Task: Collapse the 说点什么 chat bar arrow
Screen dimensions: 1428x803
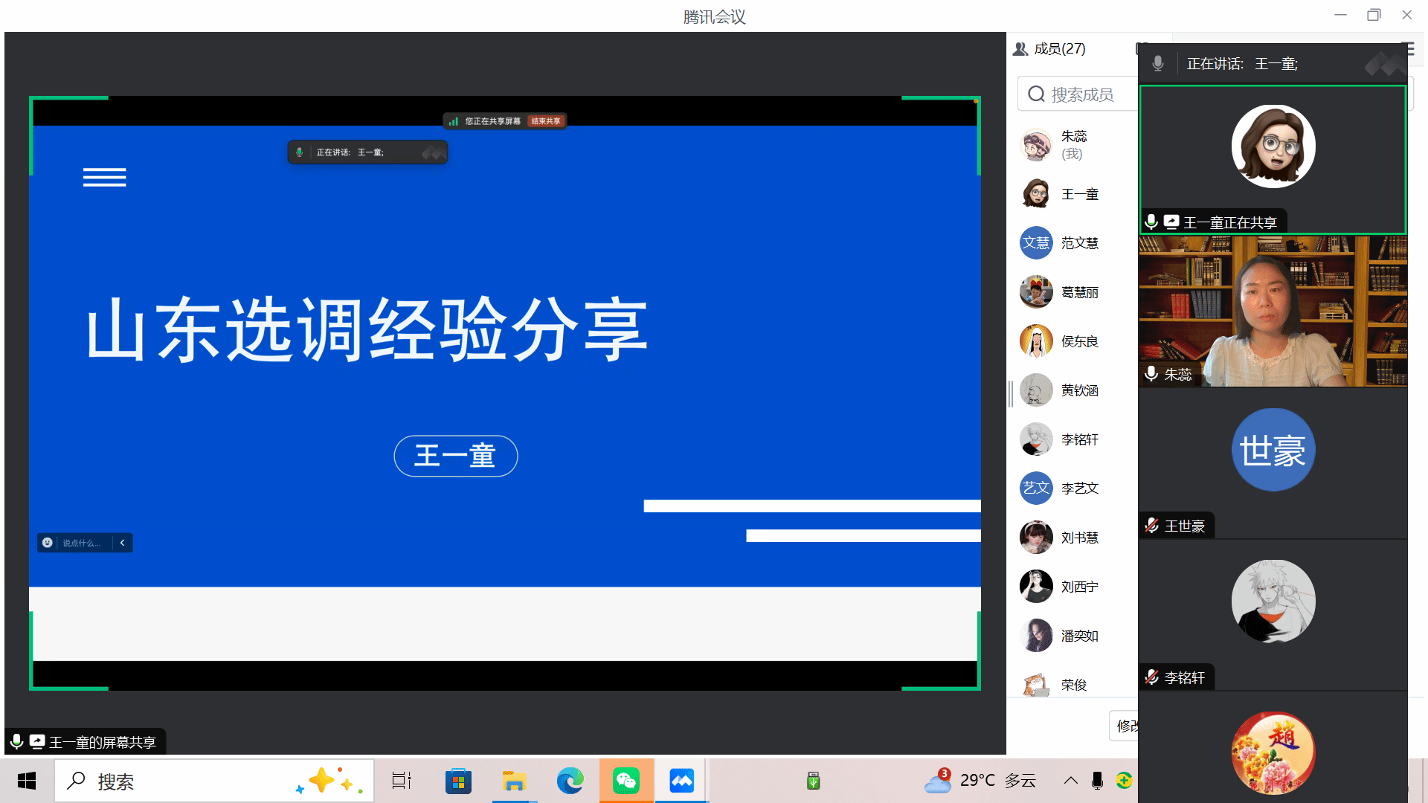Action: 123,543
